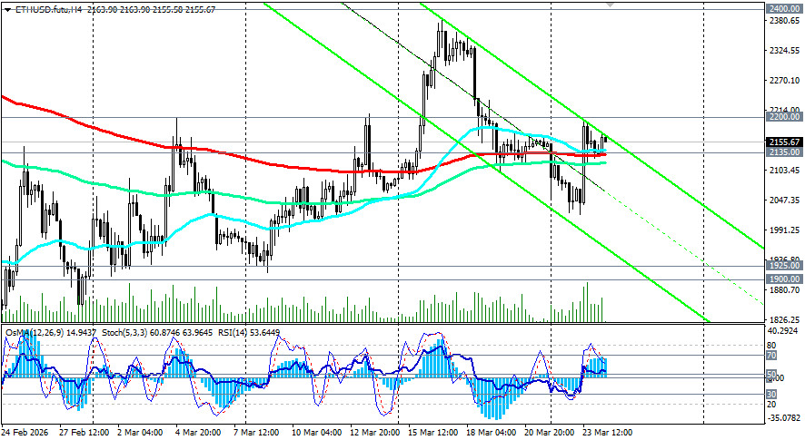805x440 pixels.
Task: Click the 12 Mar 20:00 time label
Action: (x=374, y=433)
